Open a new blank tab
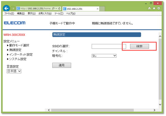 pos(102,9)
